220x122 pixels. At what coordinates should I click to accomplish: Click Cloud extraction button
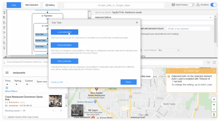tap(64, 45)
